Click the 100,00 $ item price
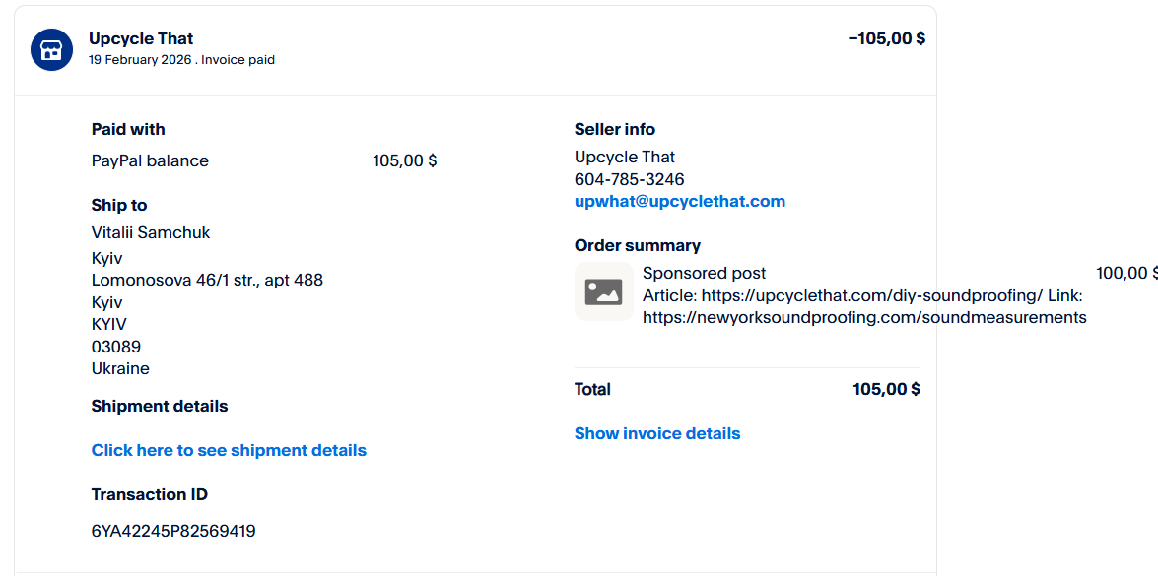This screenshot has height=576, width=1158. click(1125, 273)
